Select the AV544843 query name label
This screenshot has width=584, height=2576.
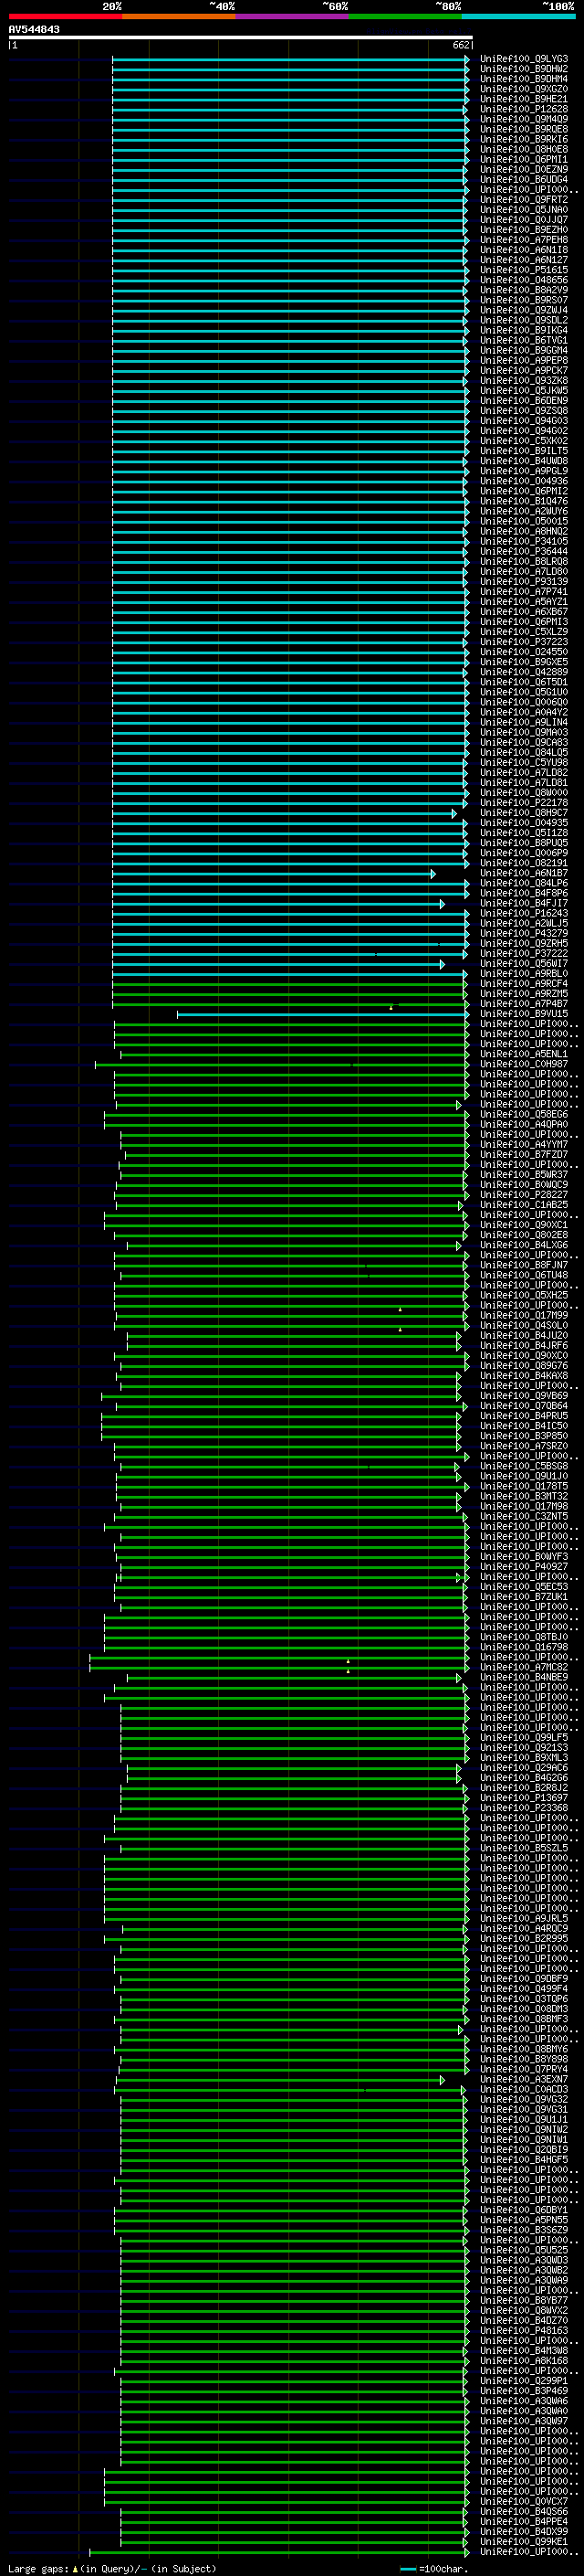pyautogui.click(x=34, y=29)
